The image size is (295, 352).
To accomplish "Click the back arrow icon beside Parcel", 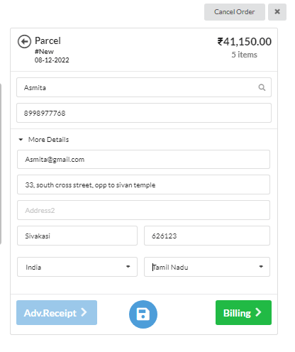I will tap(24, 42).
